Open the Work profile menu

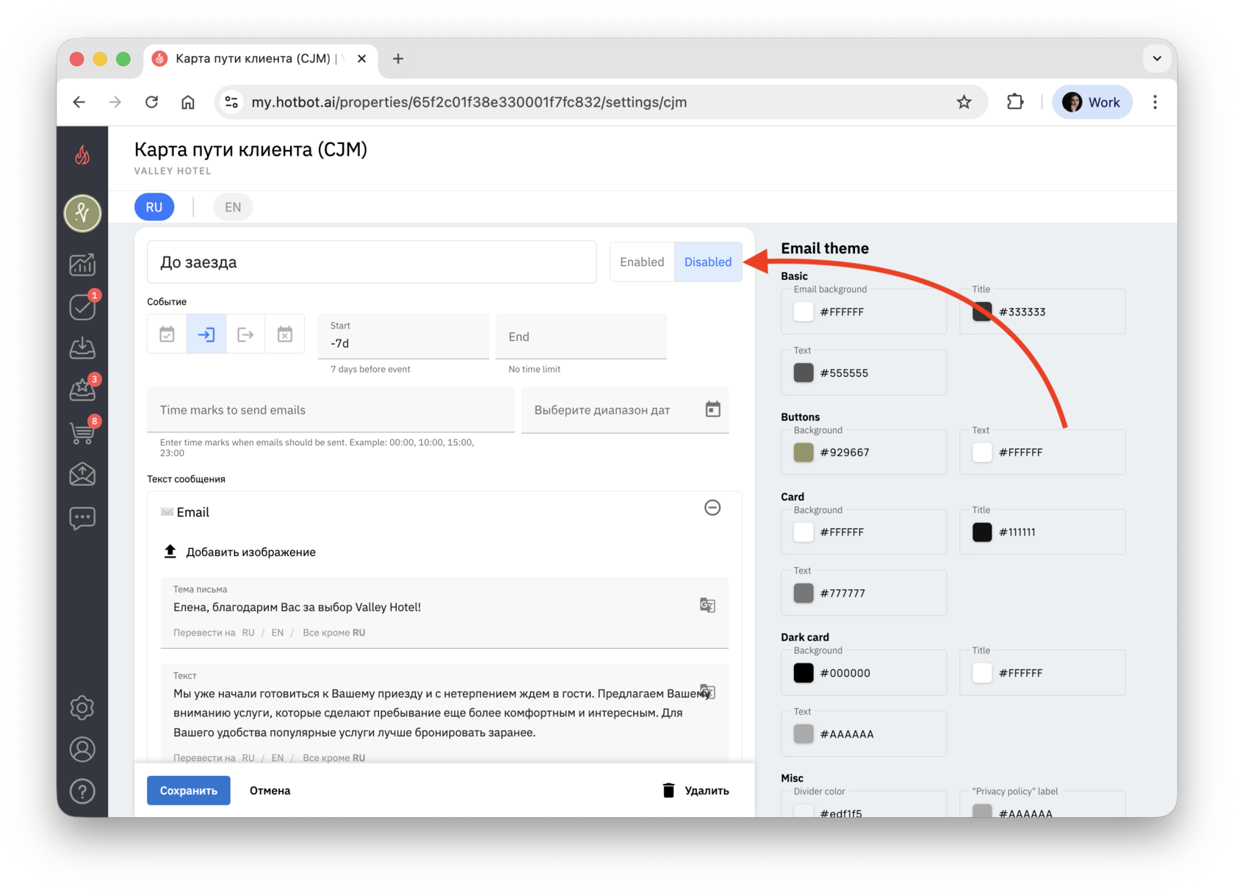[x=1092, y=102]
